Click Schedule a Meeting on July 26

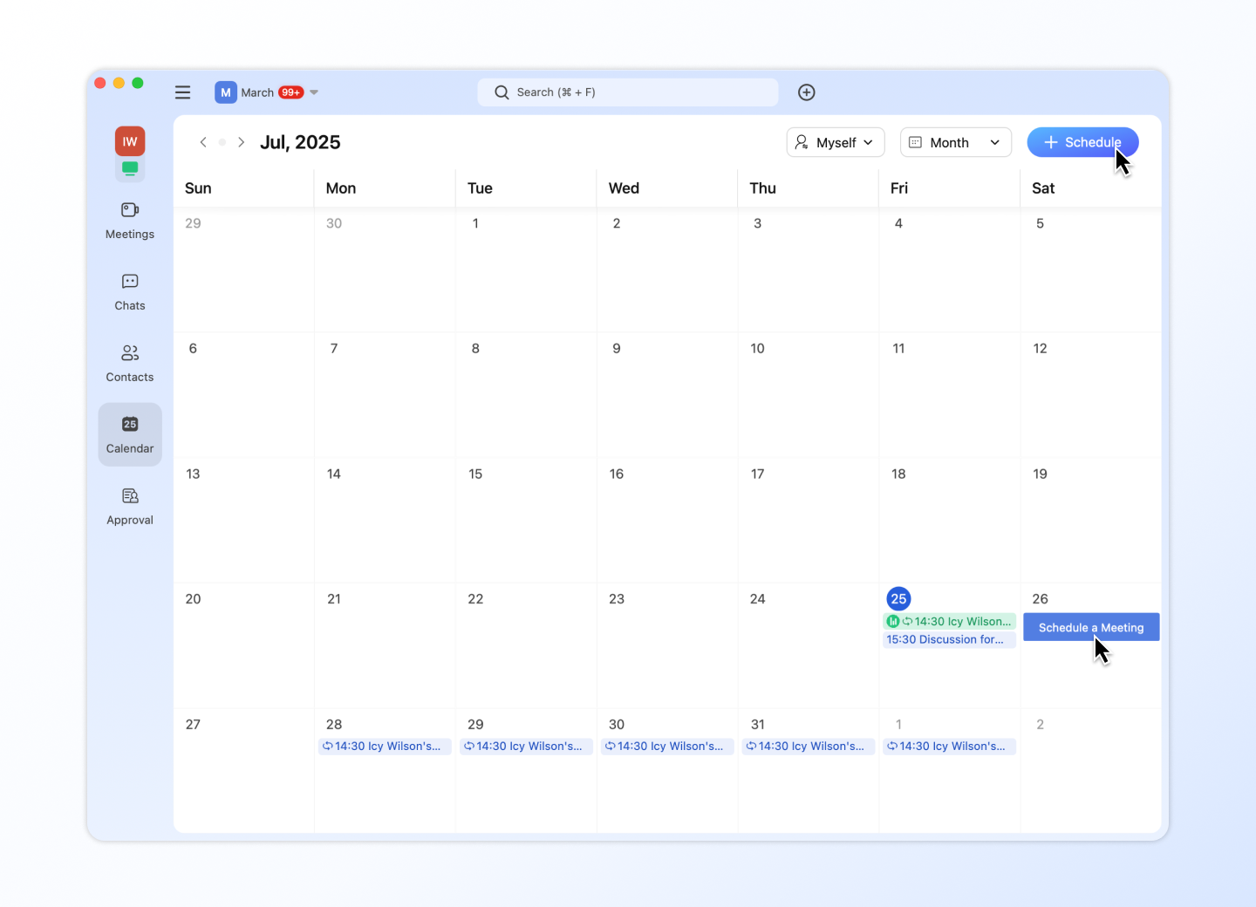point(1090,627)
